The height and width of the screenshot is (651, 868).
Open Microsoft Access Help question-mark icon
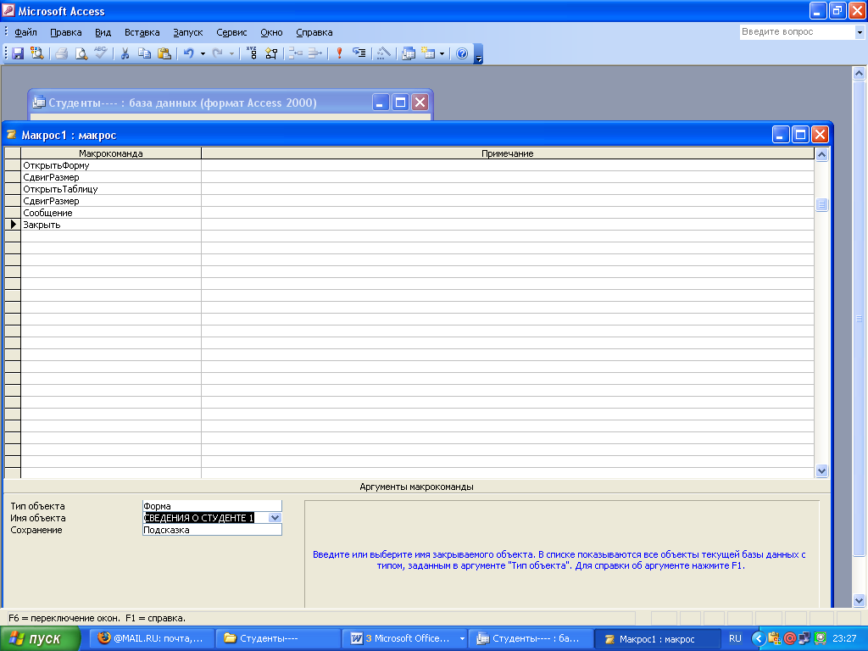click(x=462, y=53)
